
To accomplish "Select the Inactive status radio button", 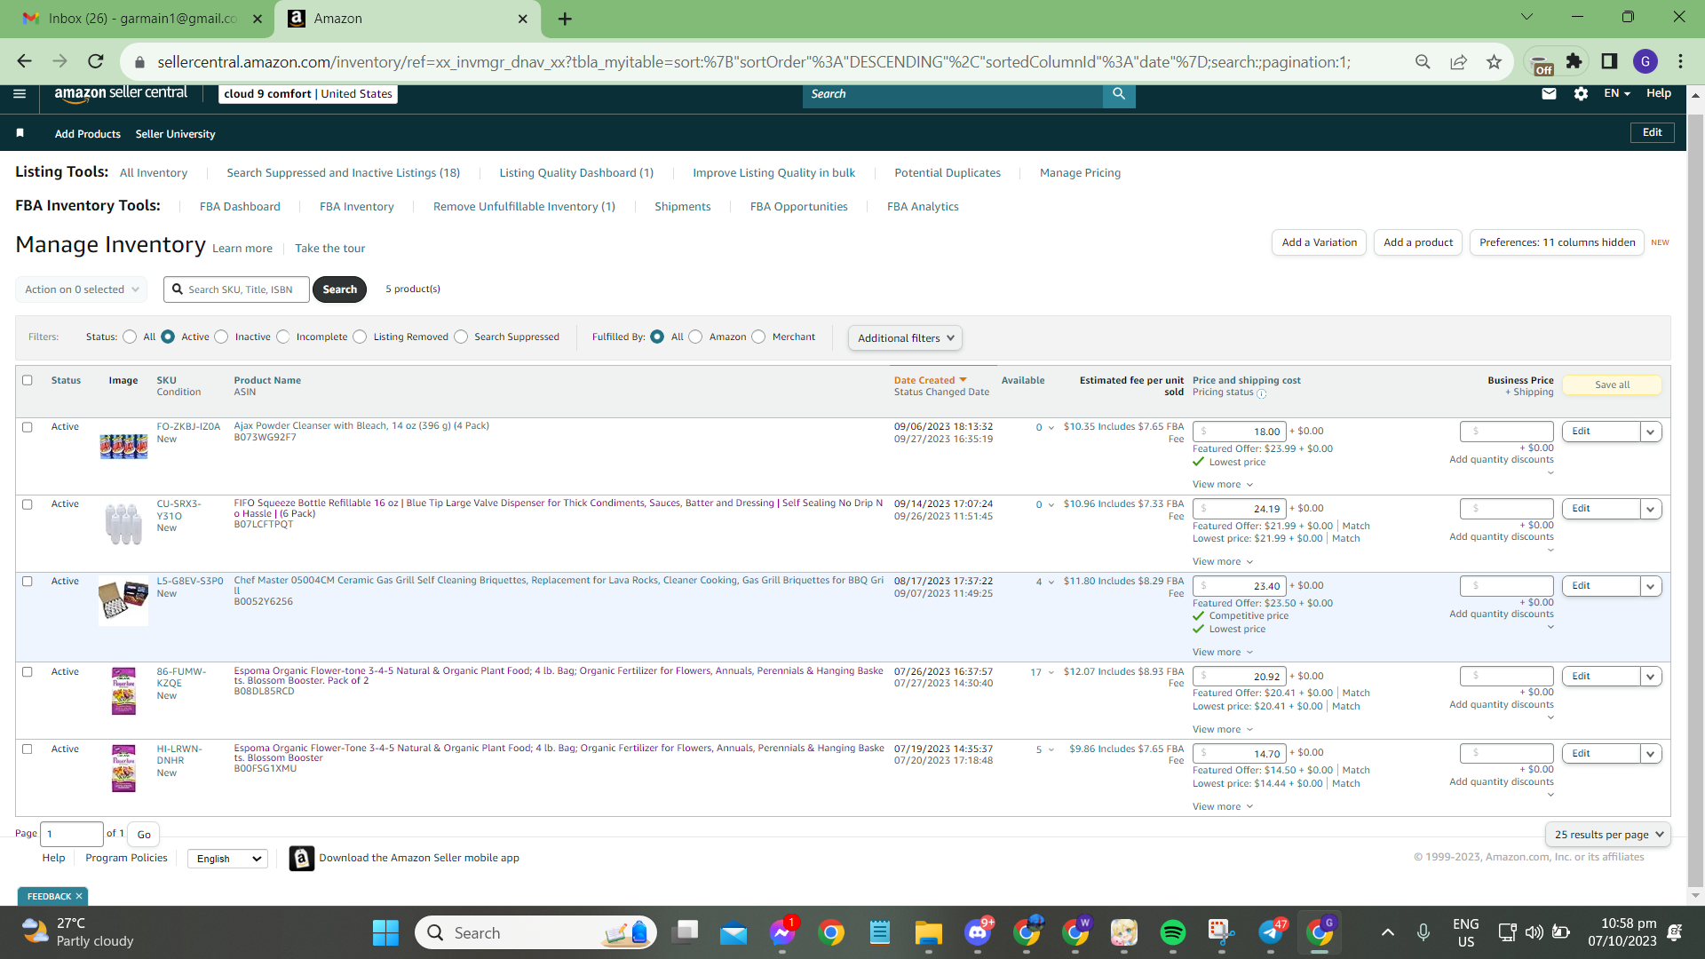I will [222, 337].
